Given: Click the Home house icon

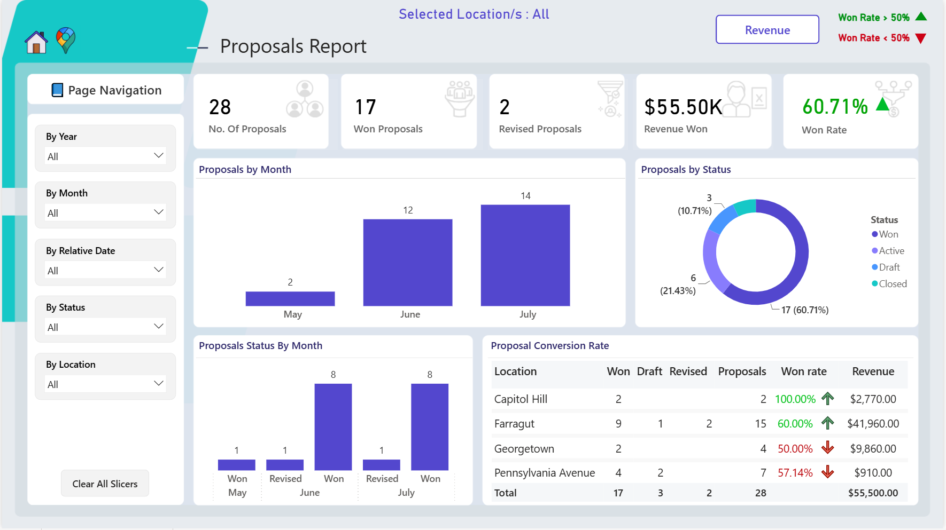Looking at the screenshot, I should click(36, 42).
